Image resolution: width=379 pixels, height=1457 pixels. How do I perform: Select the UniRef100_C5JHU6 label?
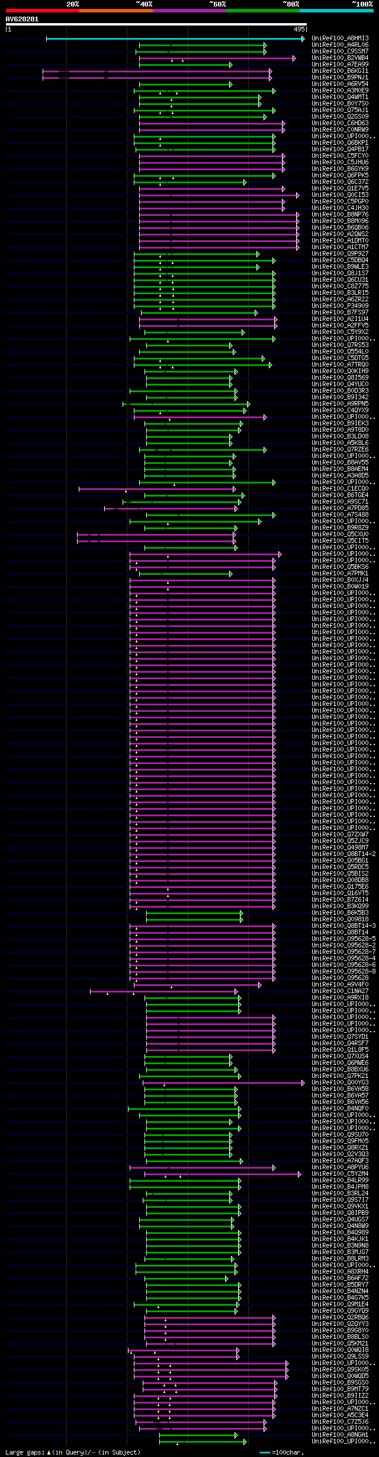click(x=340, y=163)
